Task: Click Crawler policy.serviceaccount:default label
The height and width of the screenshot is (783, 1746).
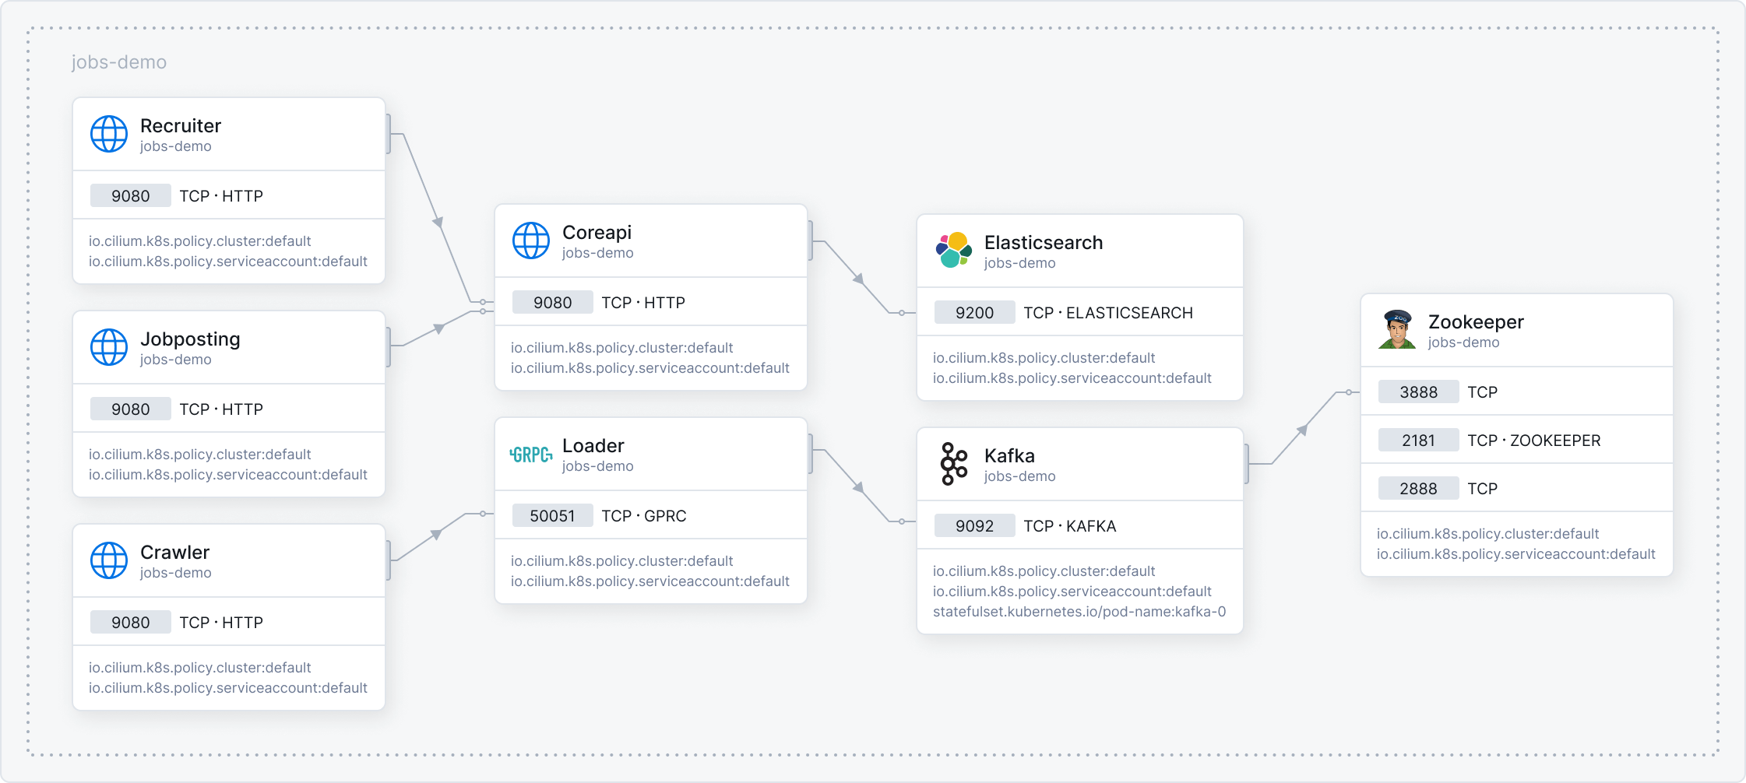Action: (228, 688)
